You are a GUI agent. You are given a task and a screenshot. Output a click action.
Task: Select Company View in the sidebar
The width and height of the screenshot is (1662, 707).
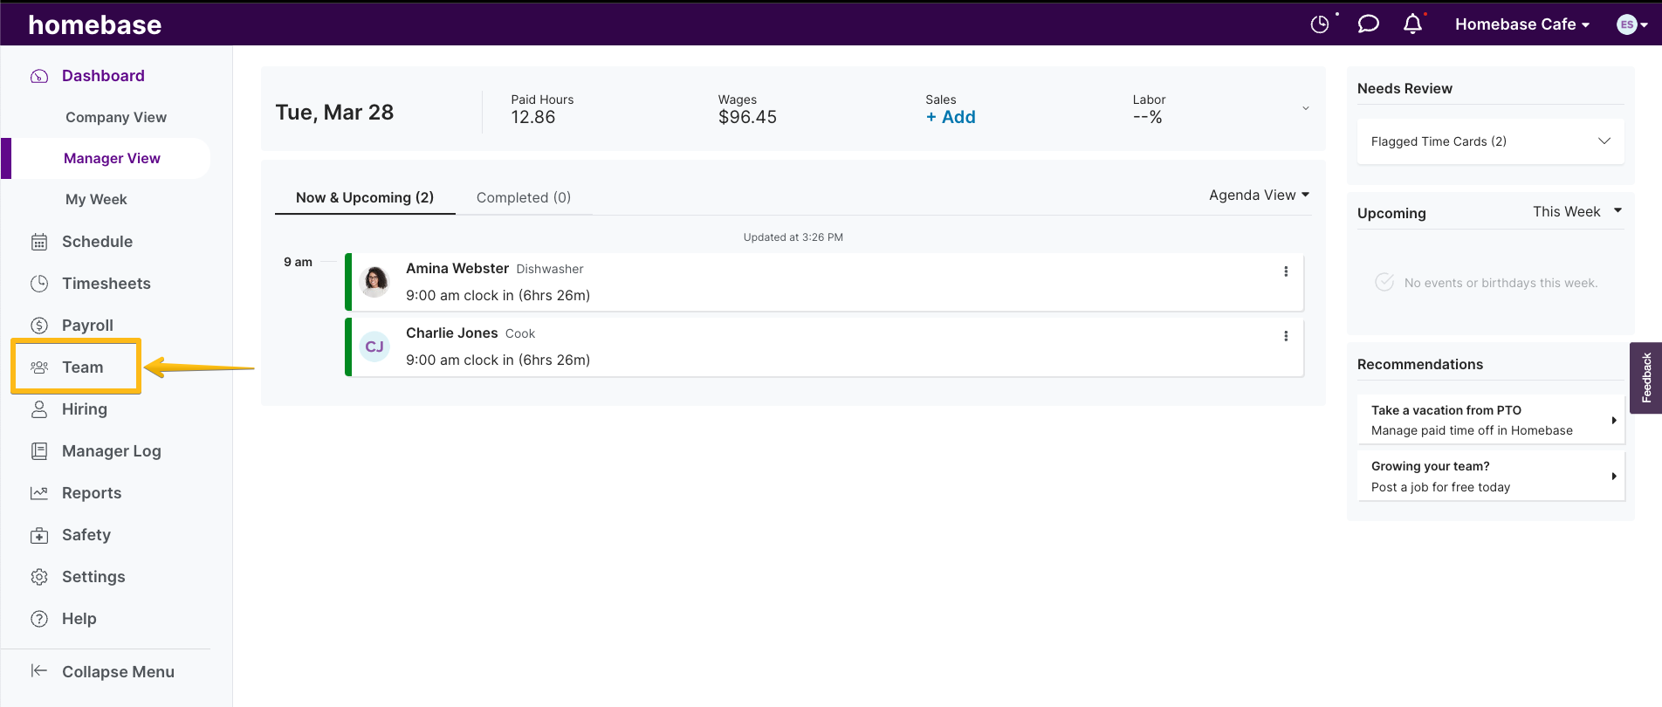pos(116,117)
